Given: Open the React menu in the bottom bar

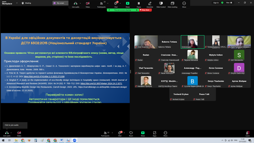Looking at the screenshot, I should [x=131, y=134].
